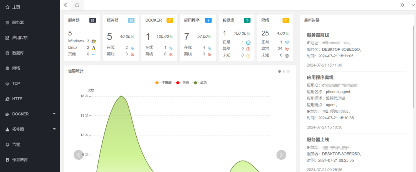Image resolution: width=416 pixels, height=172 pixels.
Task: Click the double right chevron tab scroller
Action: [x=402, y=5]
